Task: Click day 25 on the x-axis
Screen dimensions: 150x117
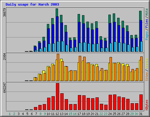Action: pos(114,114)
